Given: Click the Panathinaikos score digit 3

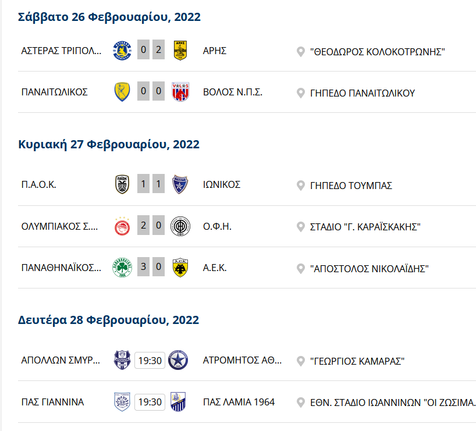Looking at the screenshot, I should 144,269.
